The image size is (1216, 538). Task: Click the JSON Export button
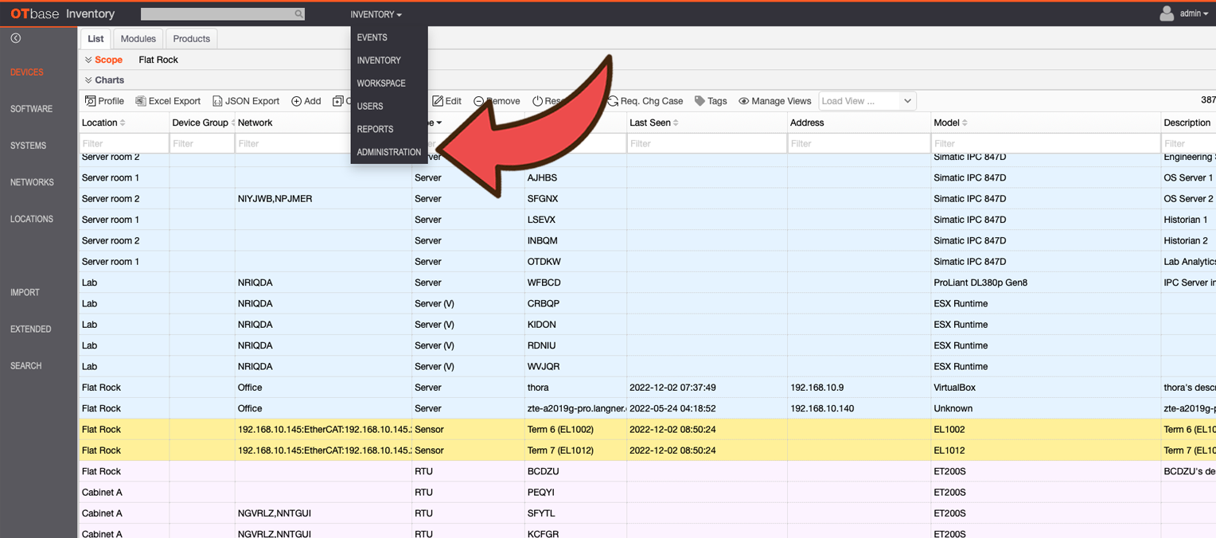coord(245,101)
